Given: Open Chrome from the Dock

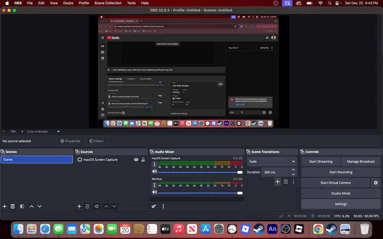Looking at the screenshot, I should (x=318, y=229).
